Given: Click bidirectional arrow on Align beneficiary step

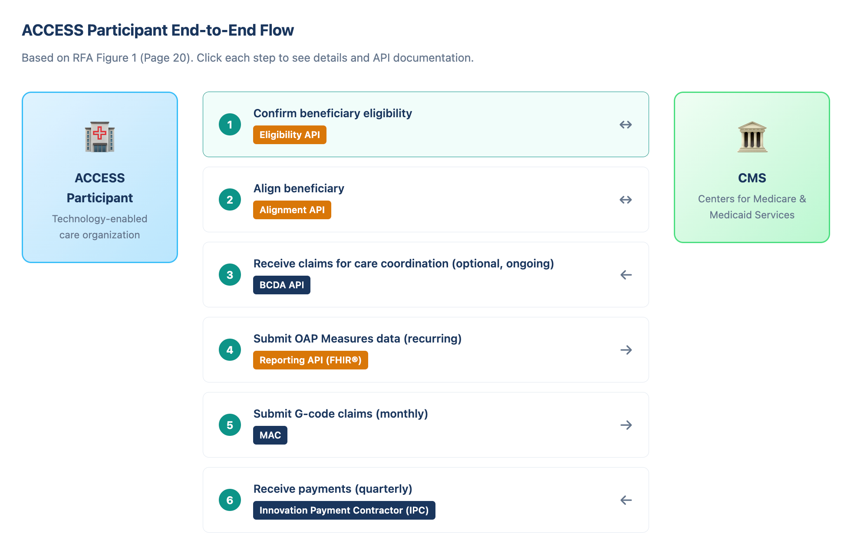Looking at the screenshot, I should pyautogui.click(x=626, y=200).
